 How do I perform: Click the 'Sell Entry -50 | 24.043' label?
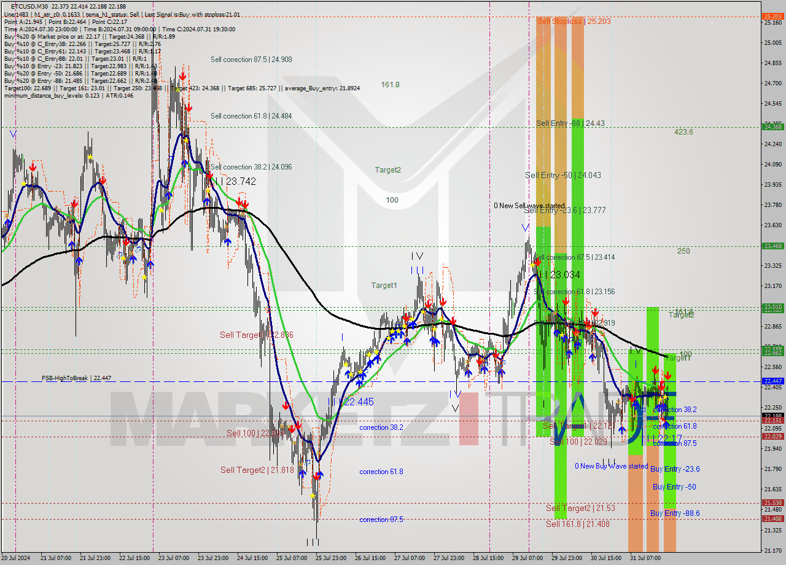(x=563, y=175)
